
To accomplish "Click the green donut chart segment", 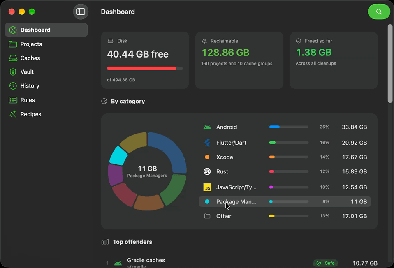I will point(174,189).
